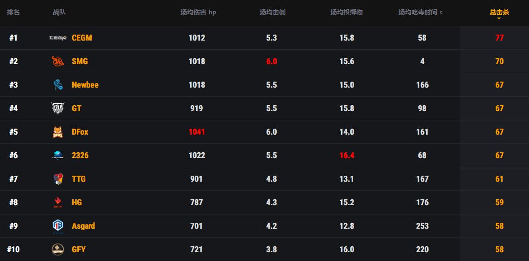Select the Asgard team name link

tap(83, 226)
